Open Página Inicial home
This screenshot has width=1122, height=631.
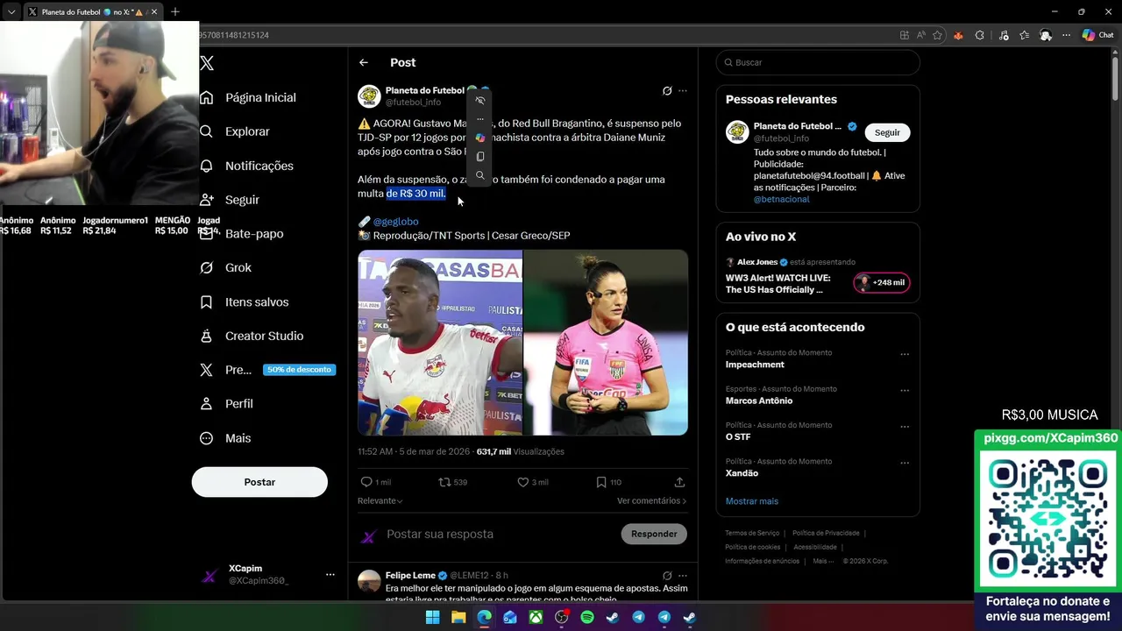tap(248, 97)
